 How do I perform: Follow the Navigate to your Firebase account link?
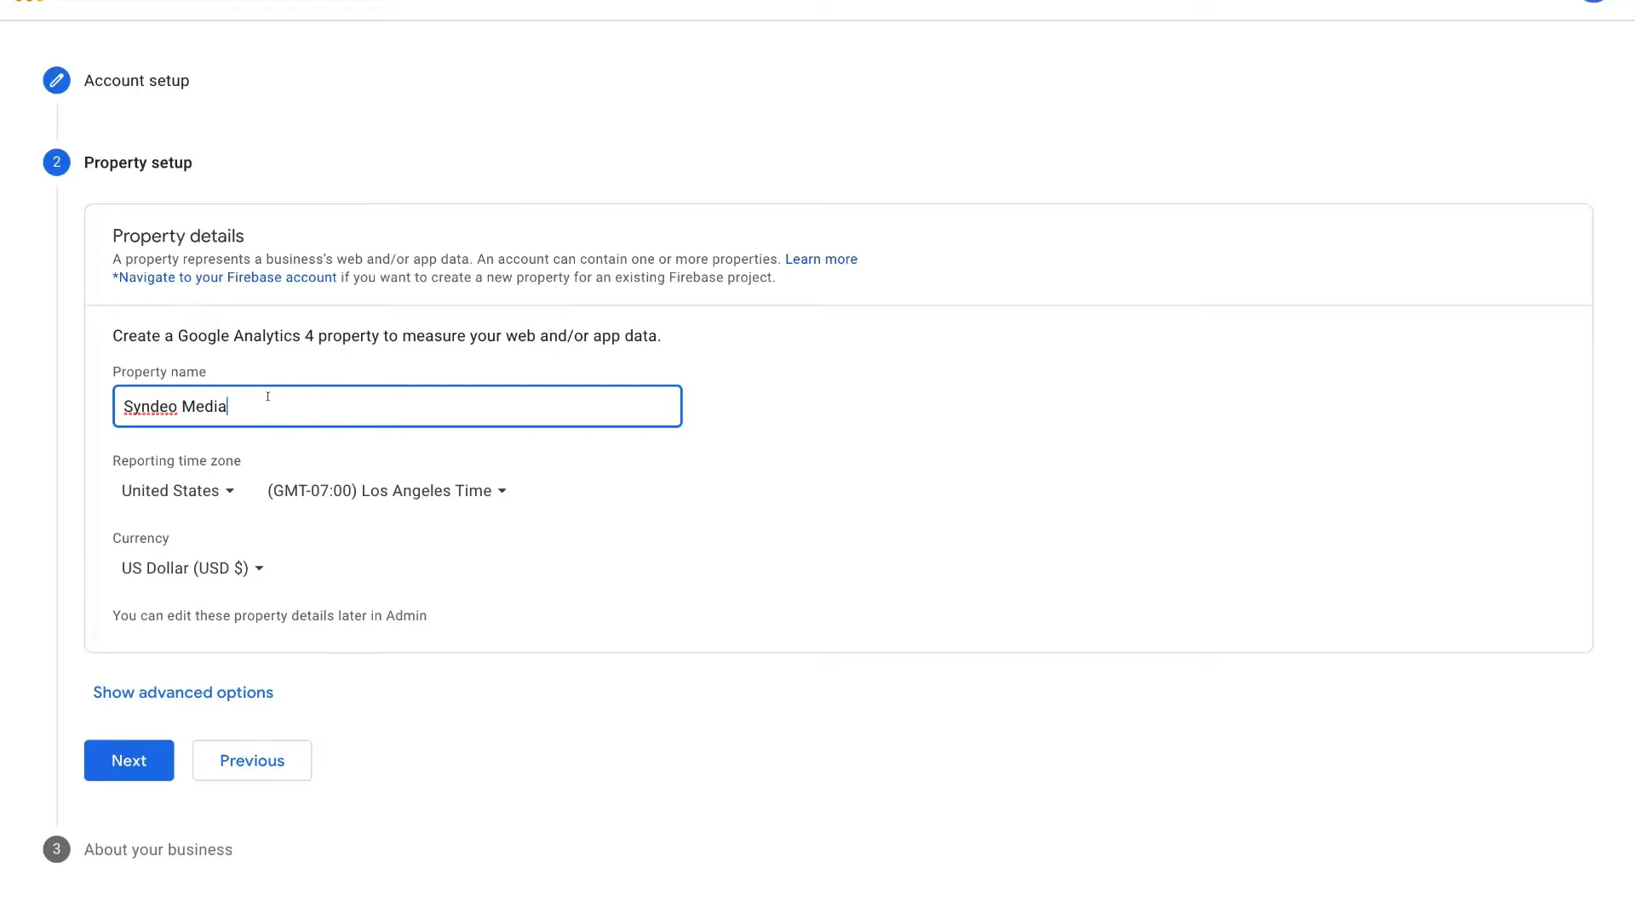225,277
